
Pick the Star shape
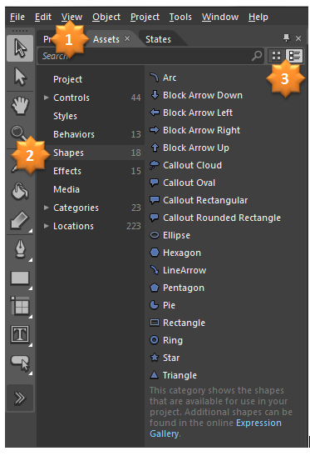[165, 358]
